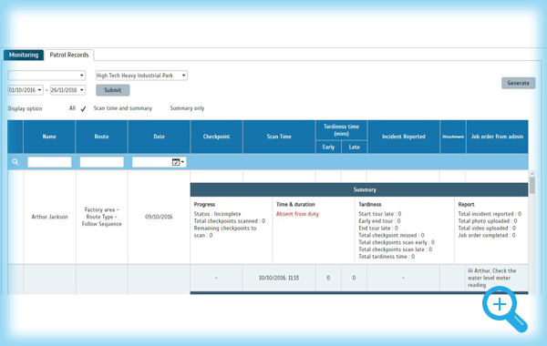This screenshot has height=346, width=547.
Task: Click 'Status : Incomplete' text
Action: pos(217,214)
